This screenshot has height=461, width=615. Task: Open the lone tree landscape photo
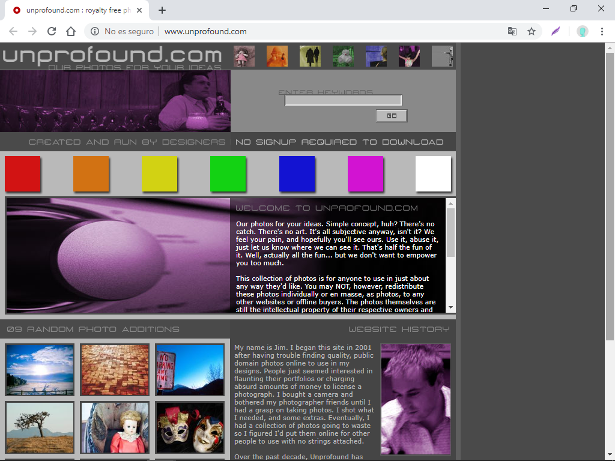40,427
